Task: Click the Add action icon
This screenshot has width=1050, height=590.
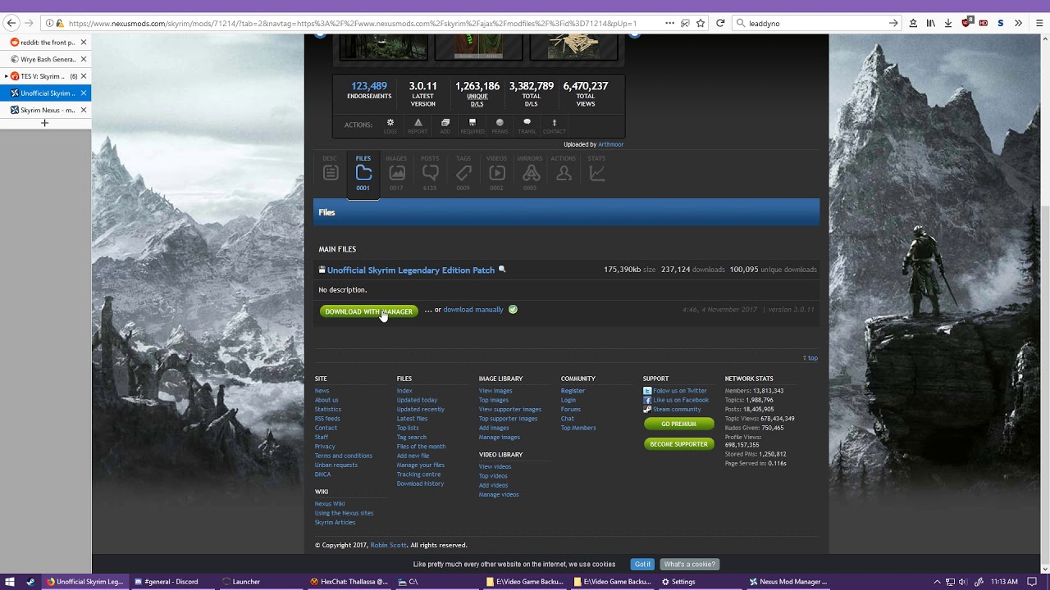Action: click(445, 125)
